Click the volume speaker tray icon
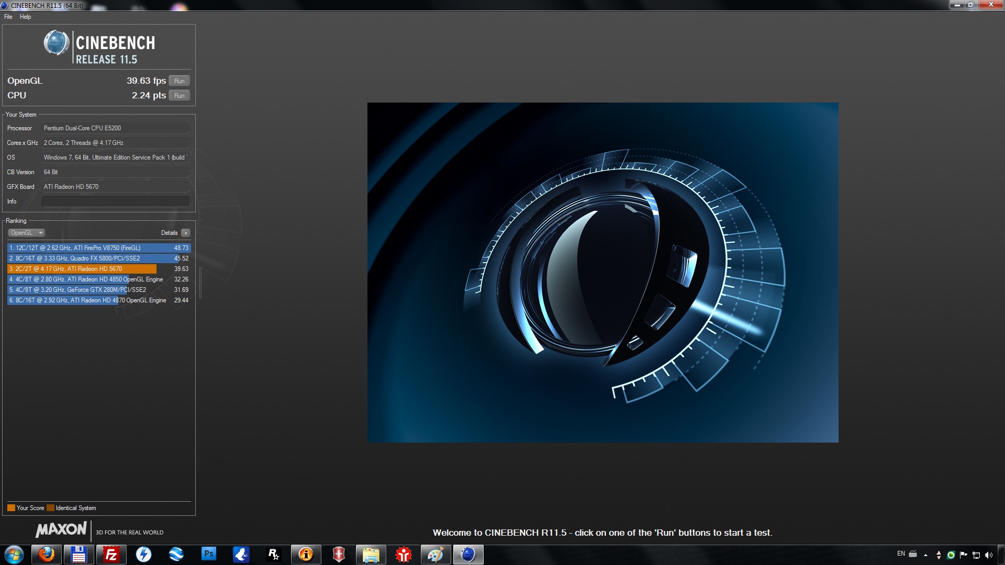Viewport: 1005px width, 565px height. [x=988, y=555]
